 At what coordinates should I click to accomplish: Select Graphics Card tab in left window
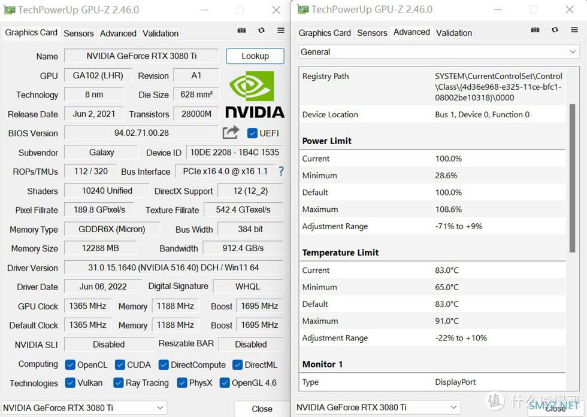[31, 32]
